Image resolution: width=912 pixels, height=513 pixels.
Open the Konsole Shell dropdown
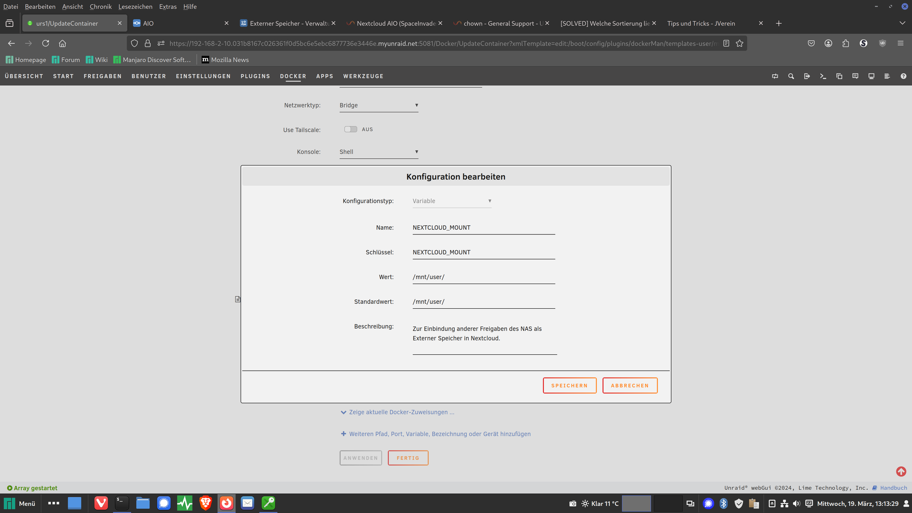[x=378, y=152]
